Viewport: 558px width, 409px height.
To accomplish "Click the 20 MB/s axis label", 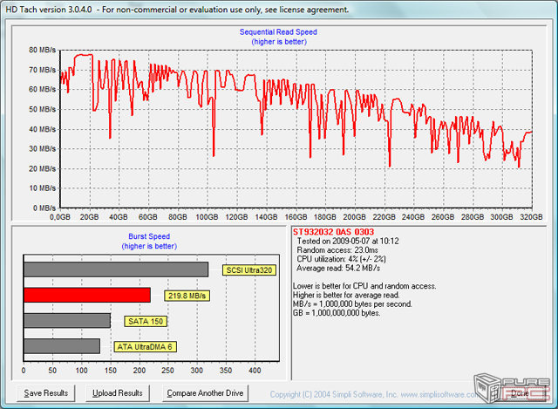I will click(43, 168).
